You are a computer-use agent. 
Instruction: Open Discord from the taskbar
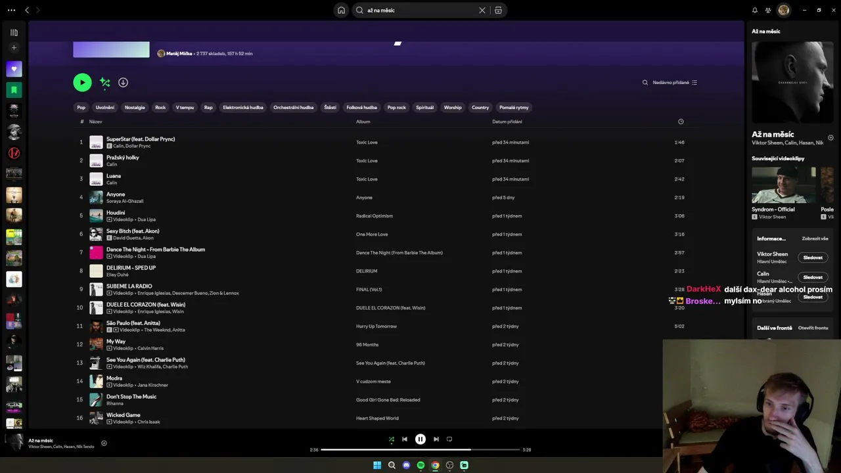(406, 465)
